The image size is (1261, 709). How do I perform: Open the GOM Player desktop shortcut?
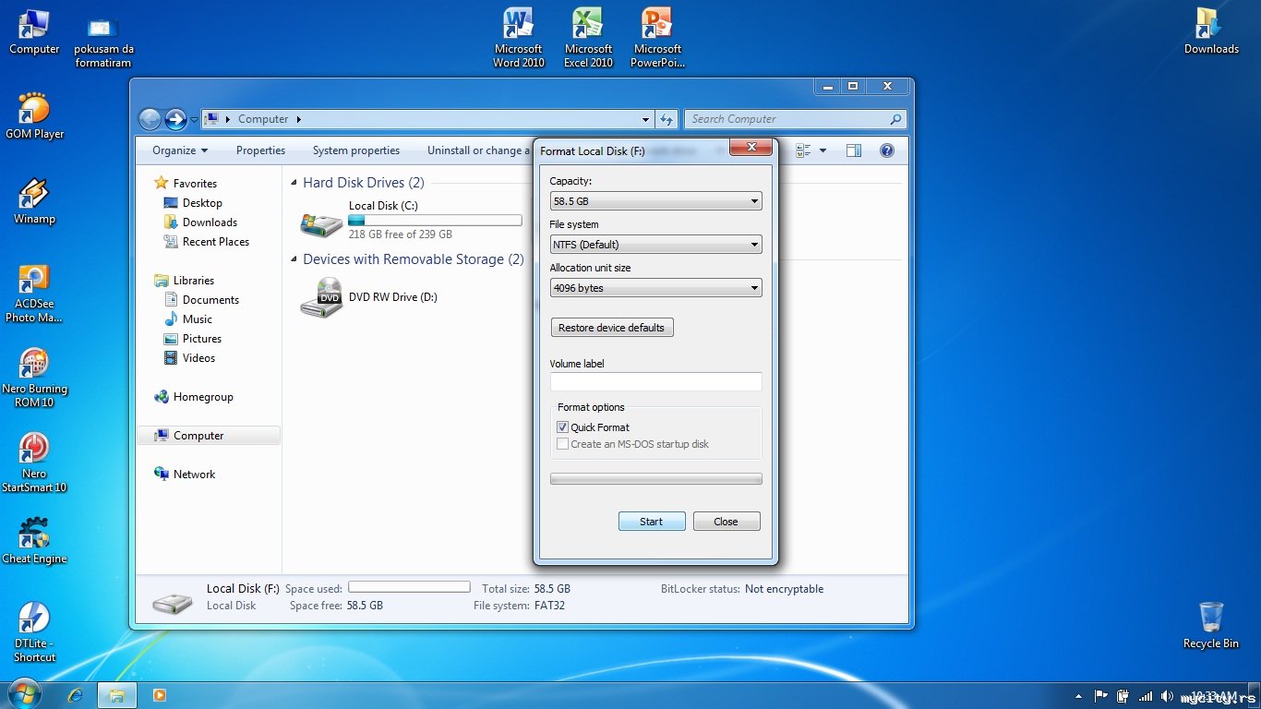point(34,110)
